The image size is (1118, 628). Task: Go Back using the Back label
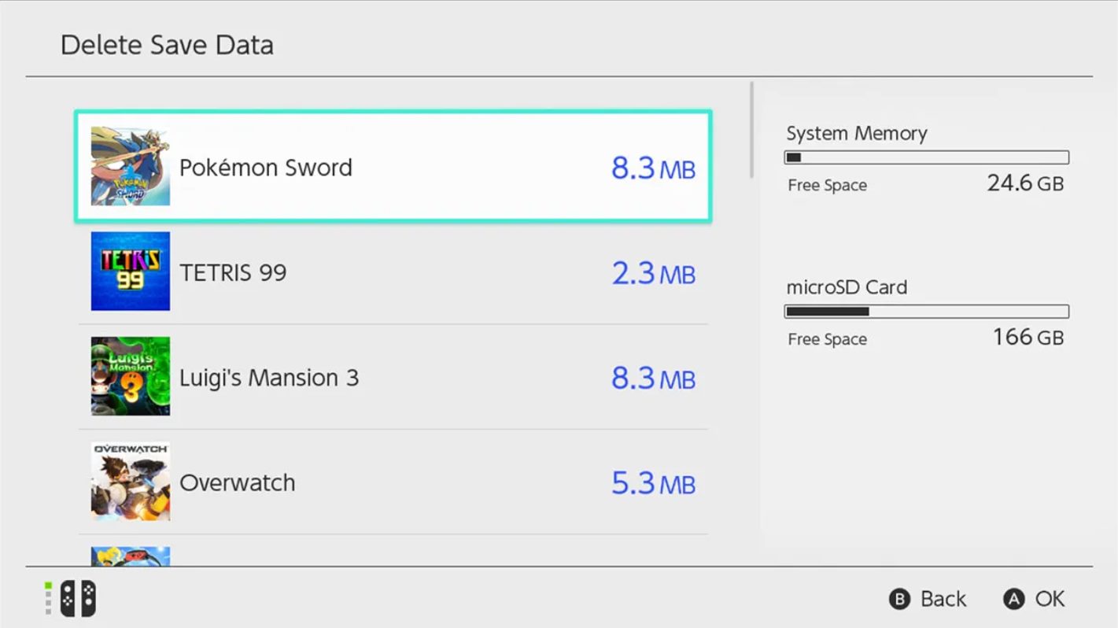coord(943,600)
